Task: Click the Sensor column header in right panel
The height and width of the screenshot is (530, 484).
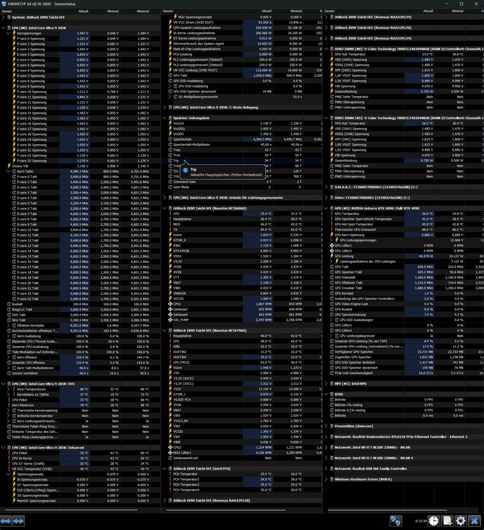Action: tap(363, 11)
